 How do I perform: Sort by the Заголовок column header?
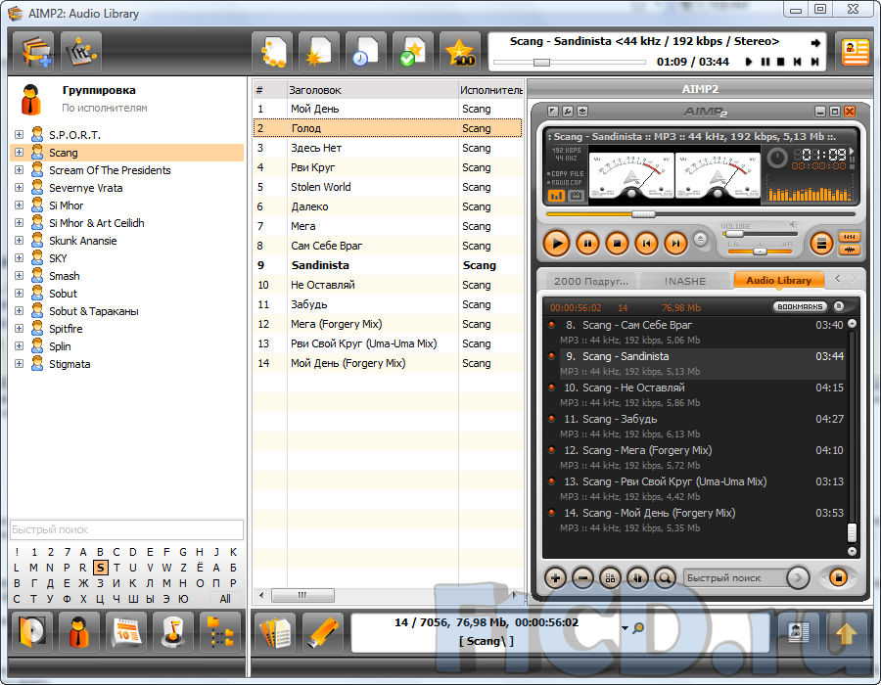click(372, 90)
